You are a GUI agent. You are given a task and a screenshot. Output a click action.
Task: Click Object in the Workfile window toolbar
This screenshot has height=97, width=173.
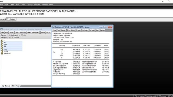[x=11, y=32]
